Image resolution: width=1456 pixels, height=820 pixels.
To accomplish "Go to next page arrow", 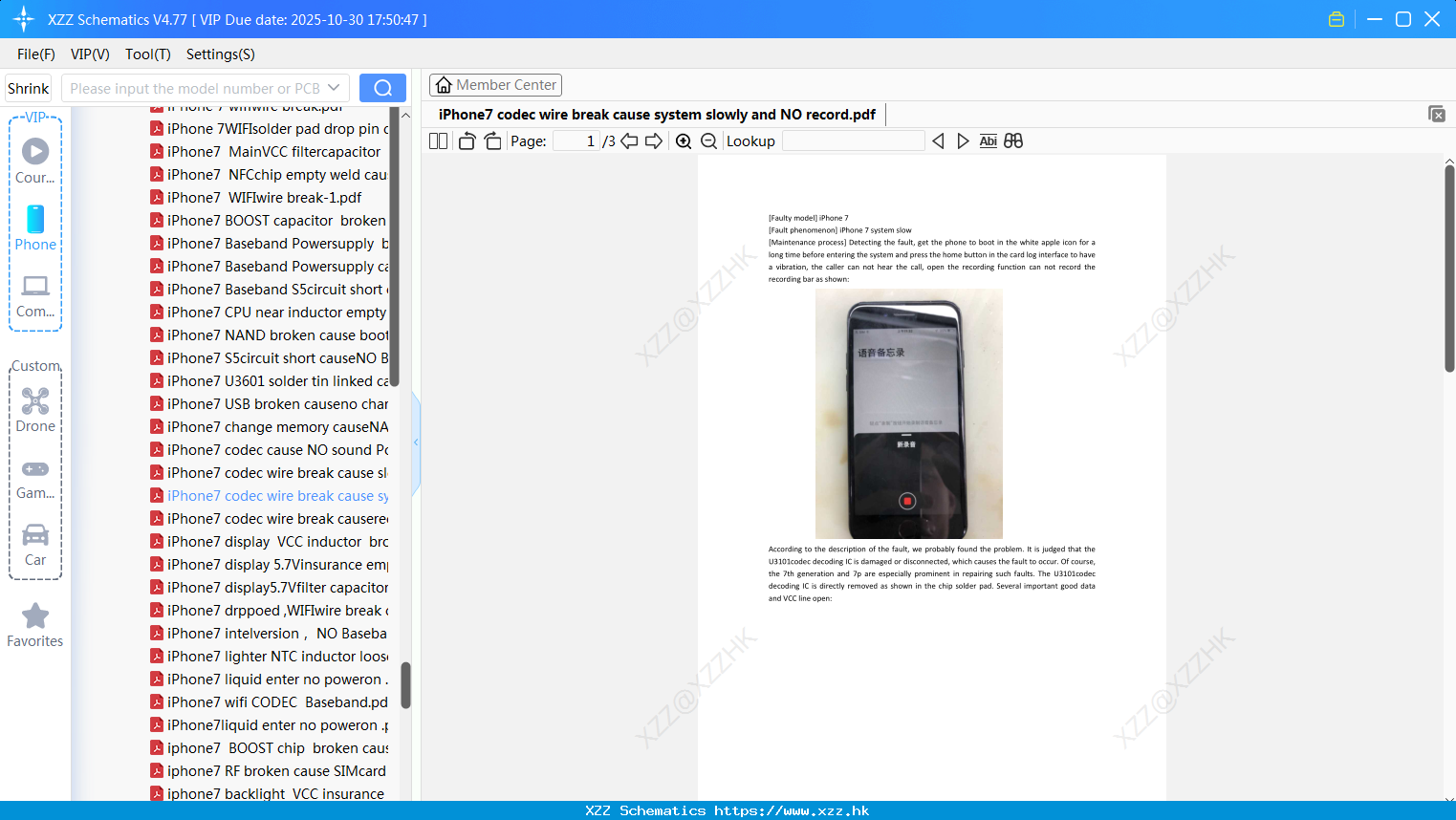I will (x=654, y=141).
